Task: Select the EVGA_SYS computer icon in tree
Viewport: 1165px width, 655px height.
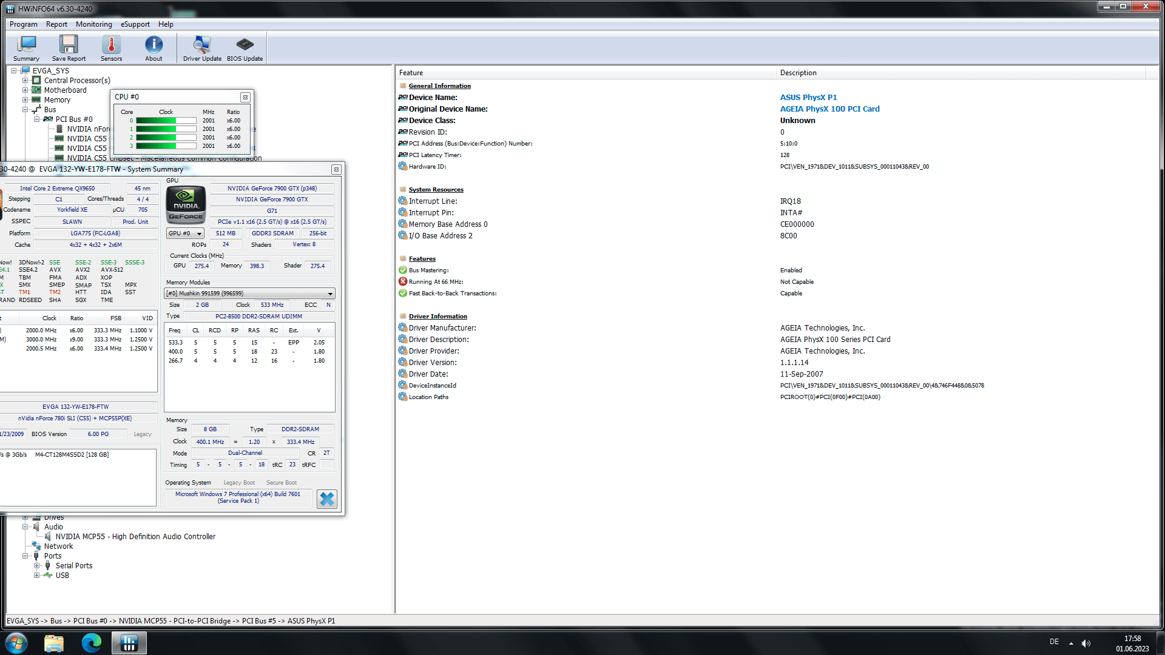Action: pyautogui.click(x=25, y=70)
